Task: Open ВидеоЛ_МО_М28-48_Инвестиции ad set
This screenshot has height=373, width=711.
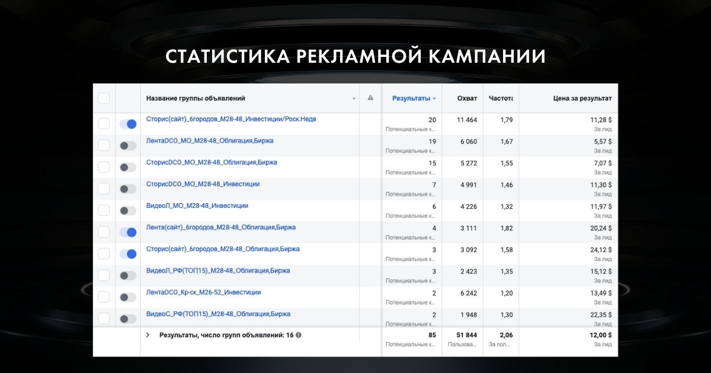Action: (x=197, y=205)
